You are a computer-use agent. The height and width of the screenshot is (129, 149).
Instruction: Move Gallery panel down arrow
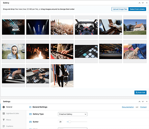pyautogui.click(x=143, y=3)
